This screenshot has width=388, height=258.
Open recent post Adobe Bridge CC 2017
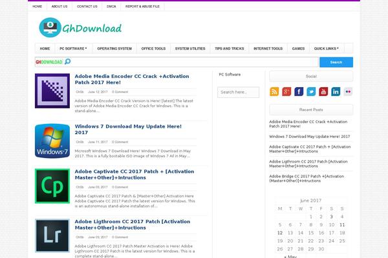307,179
